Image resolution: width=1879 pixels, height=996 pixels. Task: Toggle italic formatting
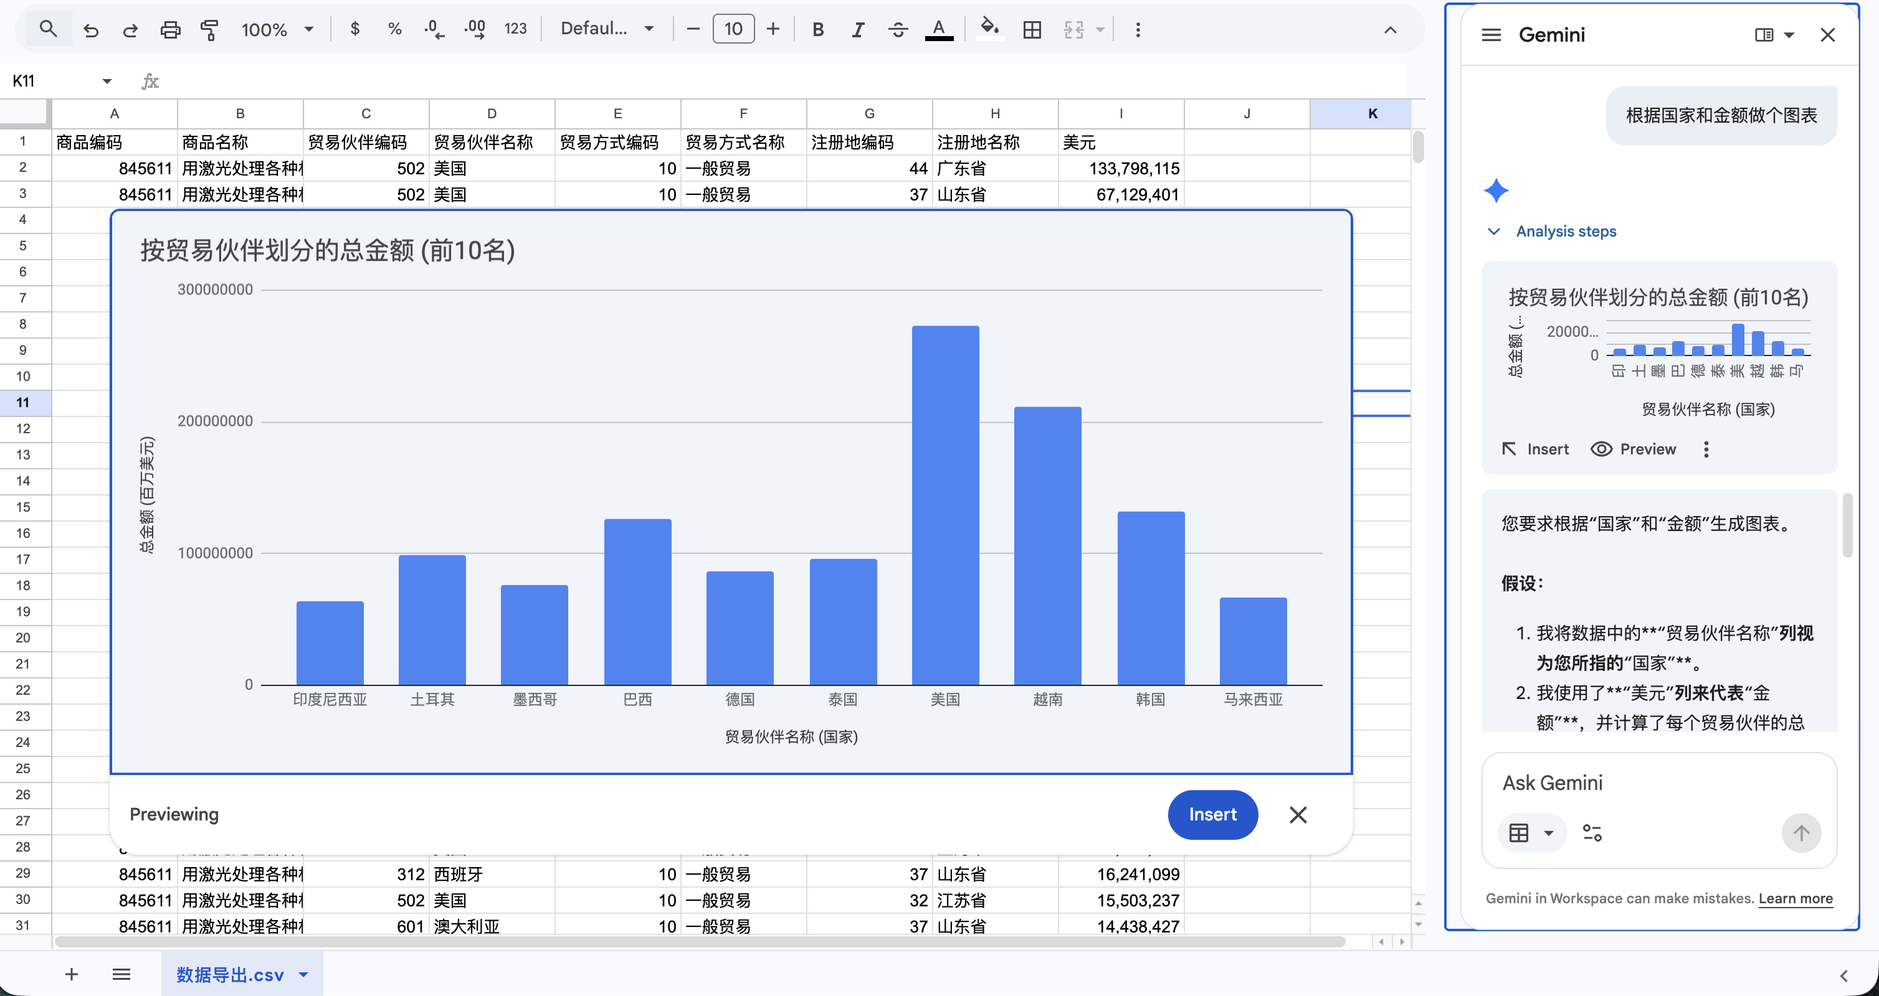(858, 30)
